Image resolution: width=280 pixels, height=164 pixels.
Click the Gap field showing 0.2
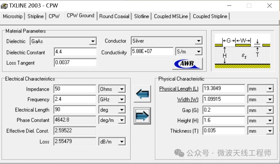point(224,110)
